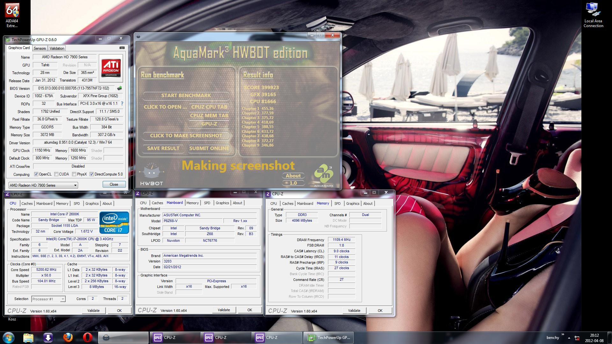Click SUBMIT ONLINE in AquaMark

[209, 148]
